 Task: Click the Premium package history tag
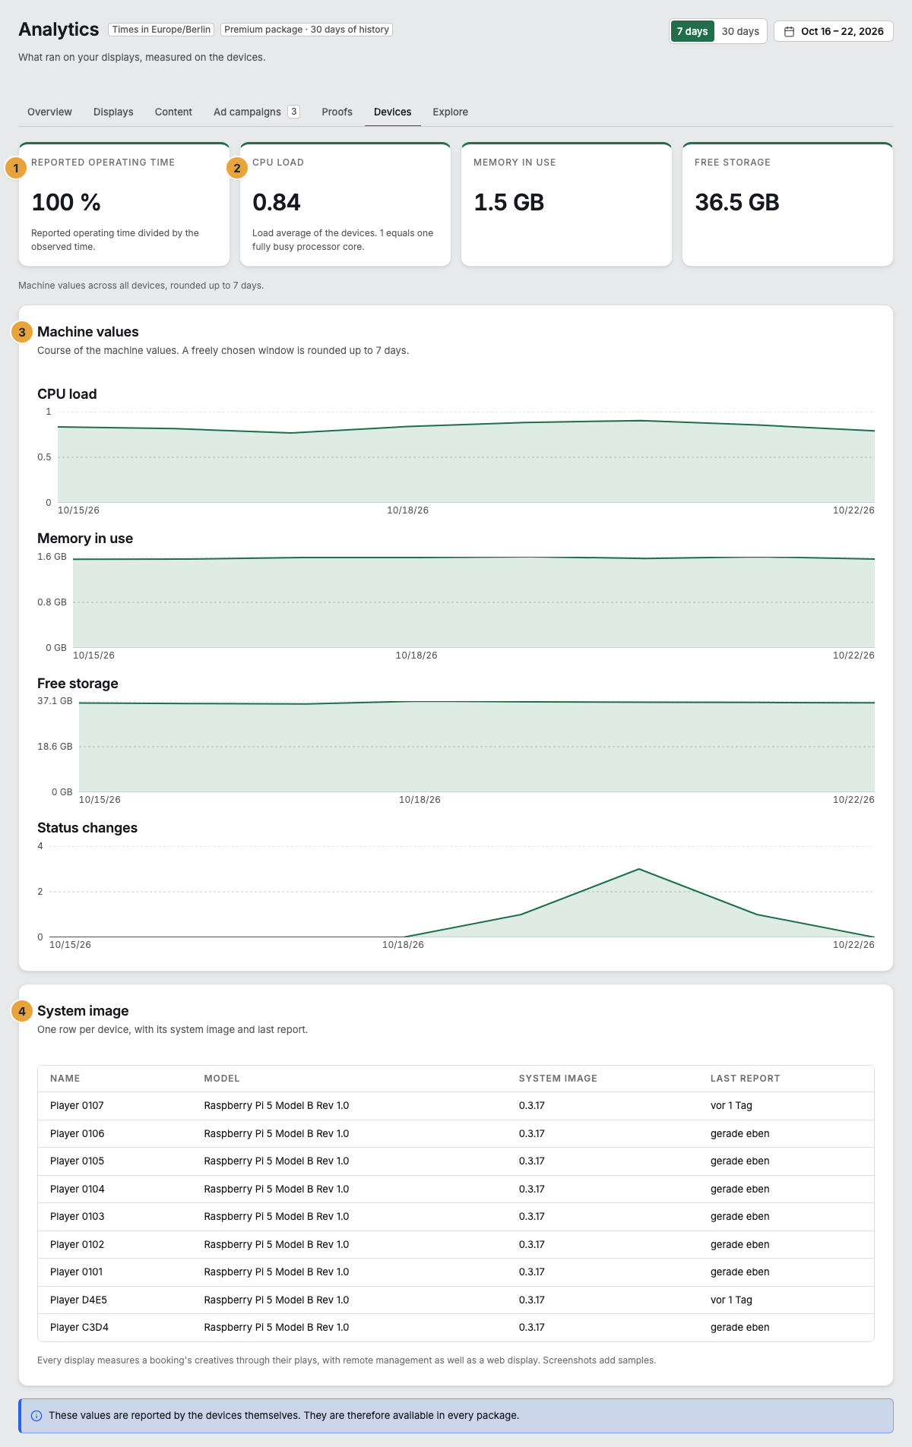tap(306, 30)
